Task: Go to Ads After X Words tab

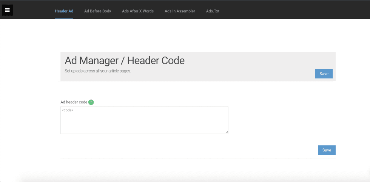Action: click(x=138, y=11)
